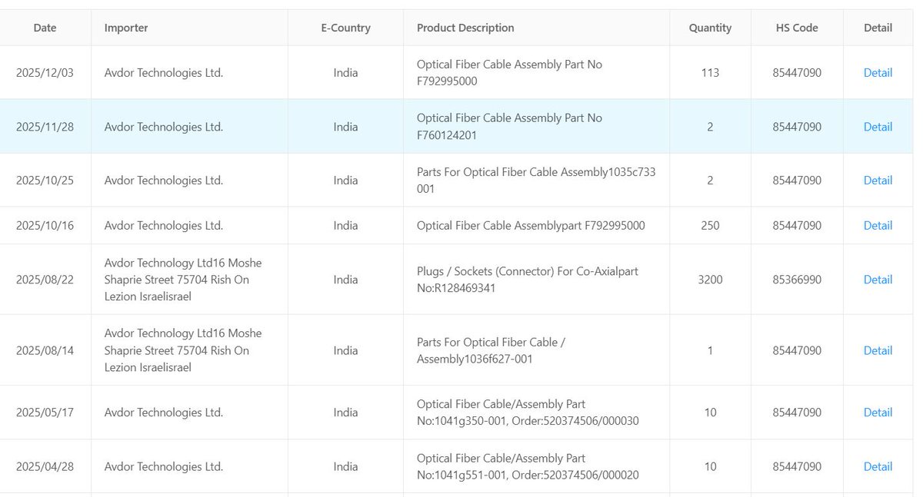Select date cell 2025/04/28

click(x=45, y=466)
